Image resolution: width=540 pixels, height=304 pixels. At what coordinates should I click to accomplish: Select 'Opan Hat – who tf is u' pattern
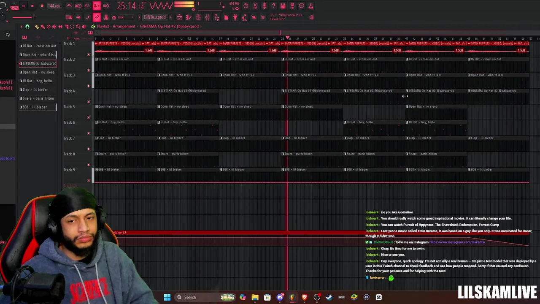[x=38, y=55]
